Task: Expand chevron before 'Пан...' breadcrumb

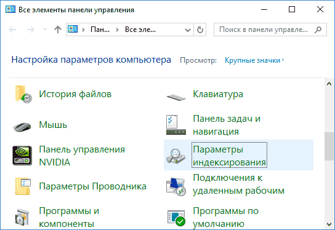Action: tap(83, 30)
